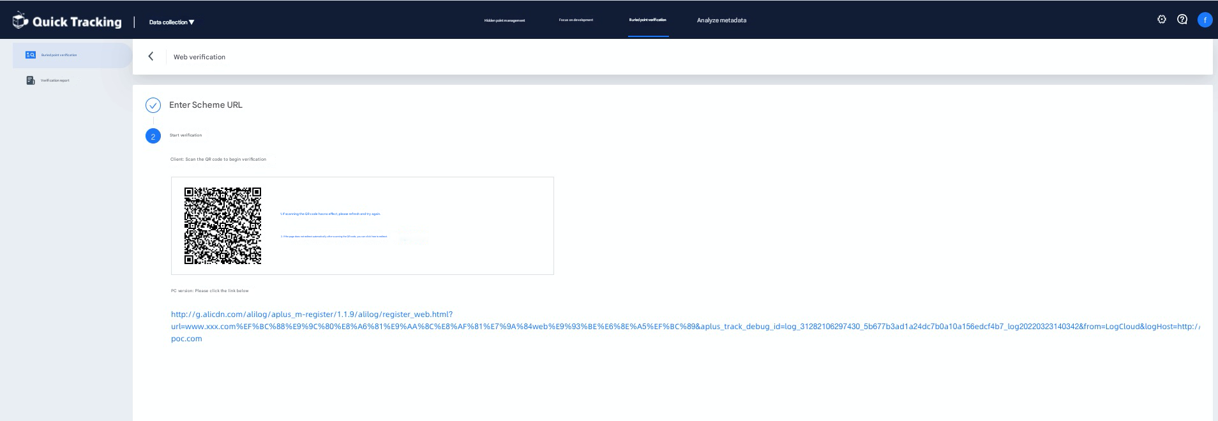
Task: Click the Quick Tracking cube logo icon
Action: [x=20, y=20]
